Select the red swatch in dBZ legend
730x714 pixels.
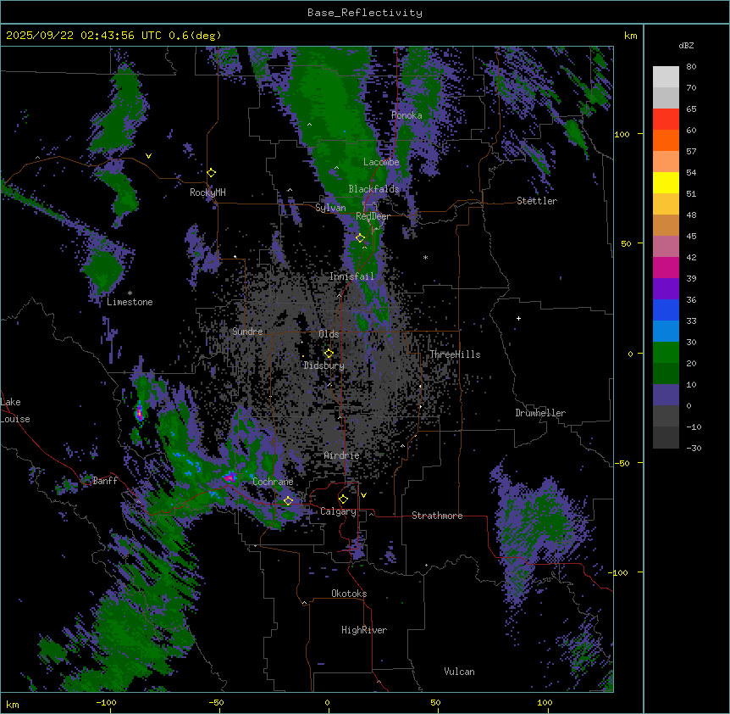coord(666,119)
